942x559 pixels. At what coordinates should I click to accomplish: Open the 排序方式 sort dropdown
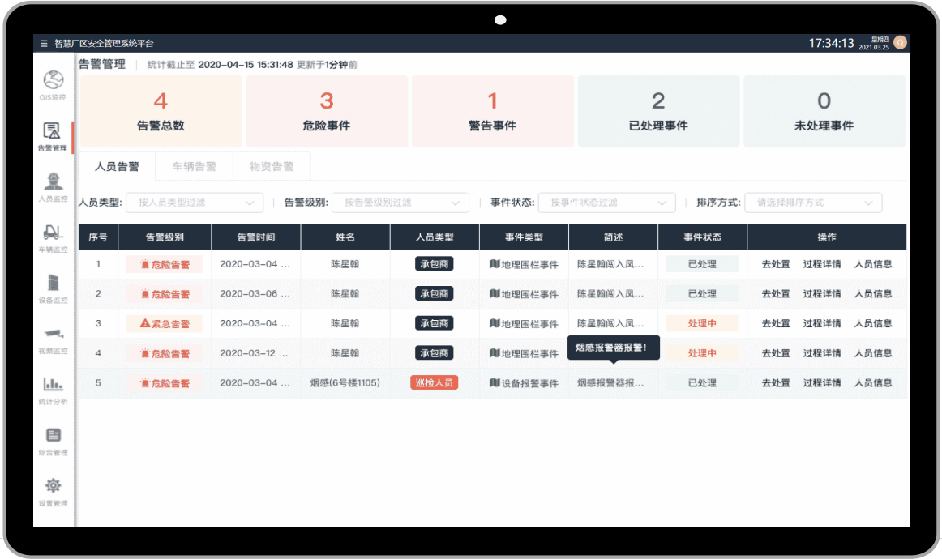(x=813, y=203)
